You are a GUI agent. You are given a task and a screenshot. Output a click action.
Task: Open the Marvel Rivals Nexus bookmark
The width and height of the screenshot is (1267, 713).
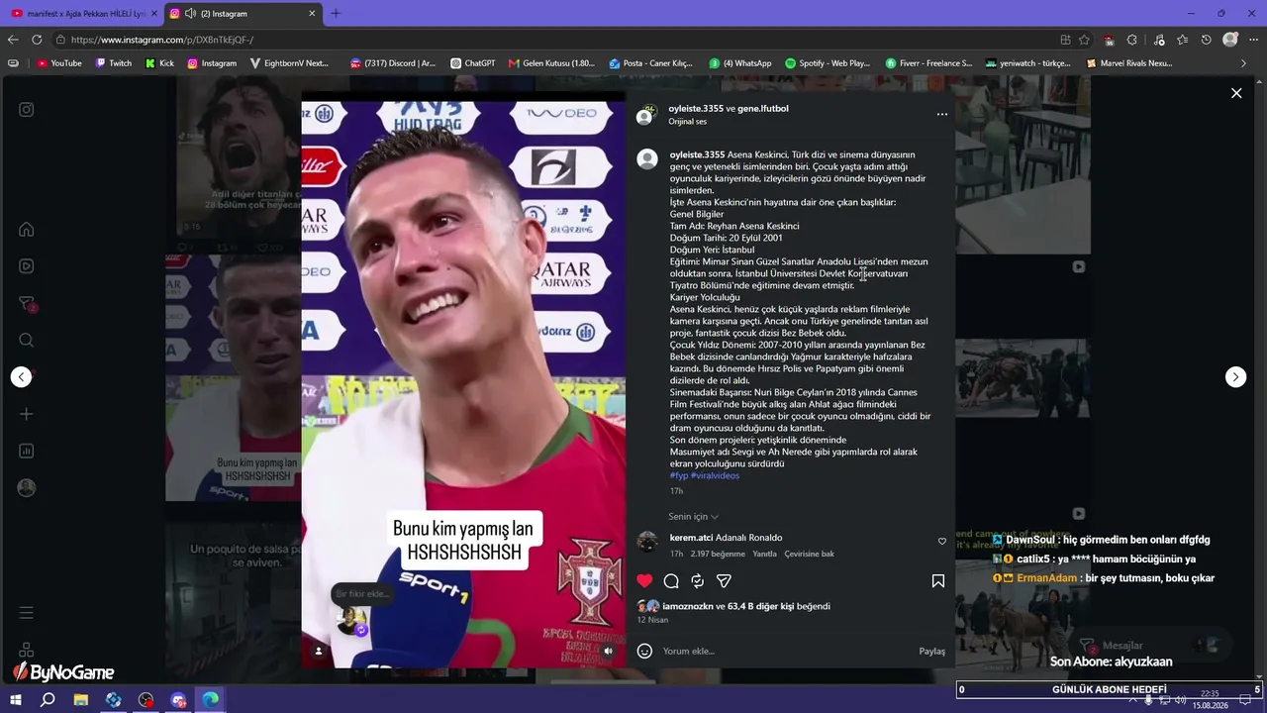tap(1129, 63)
